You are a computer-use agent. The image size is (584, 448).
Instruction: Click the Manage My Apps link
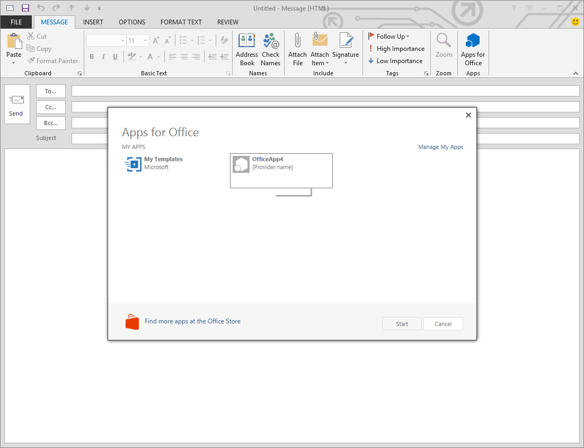440,147
